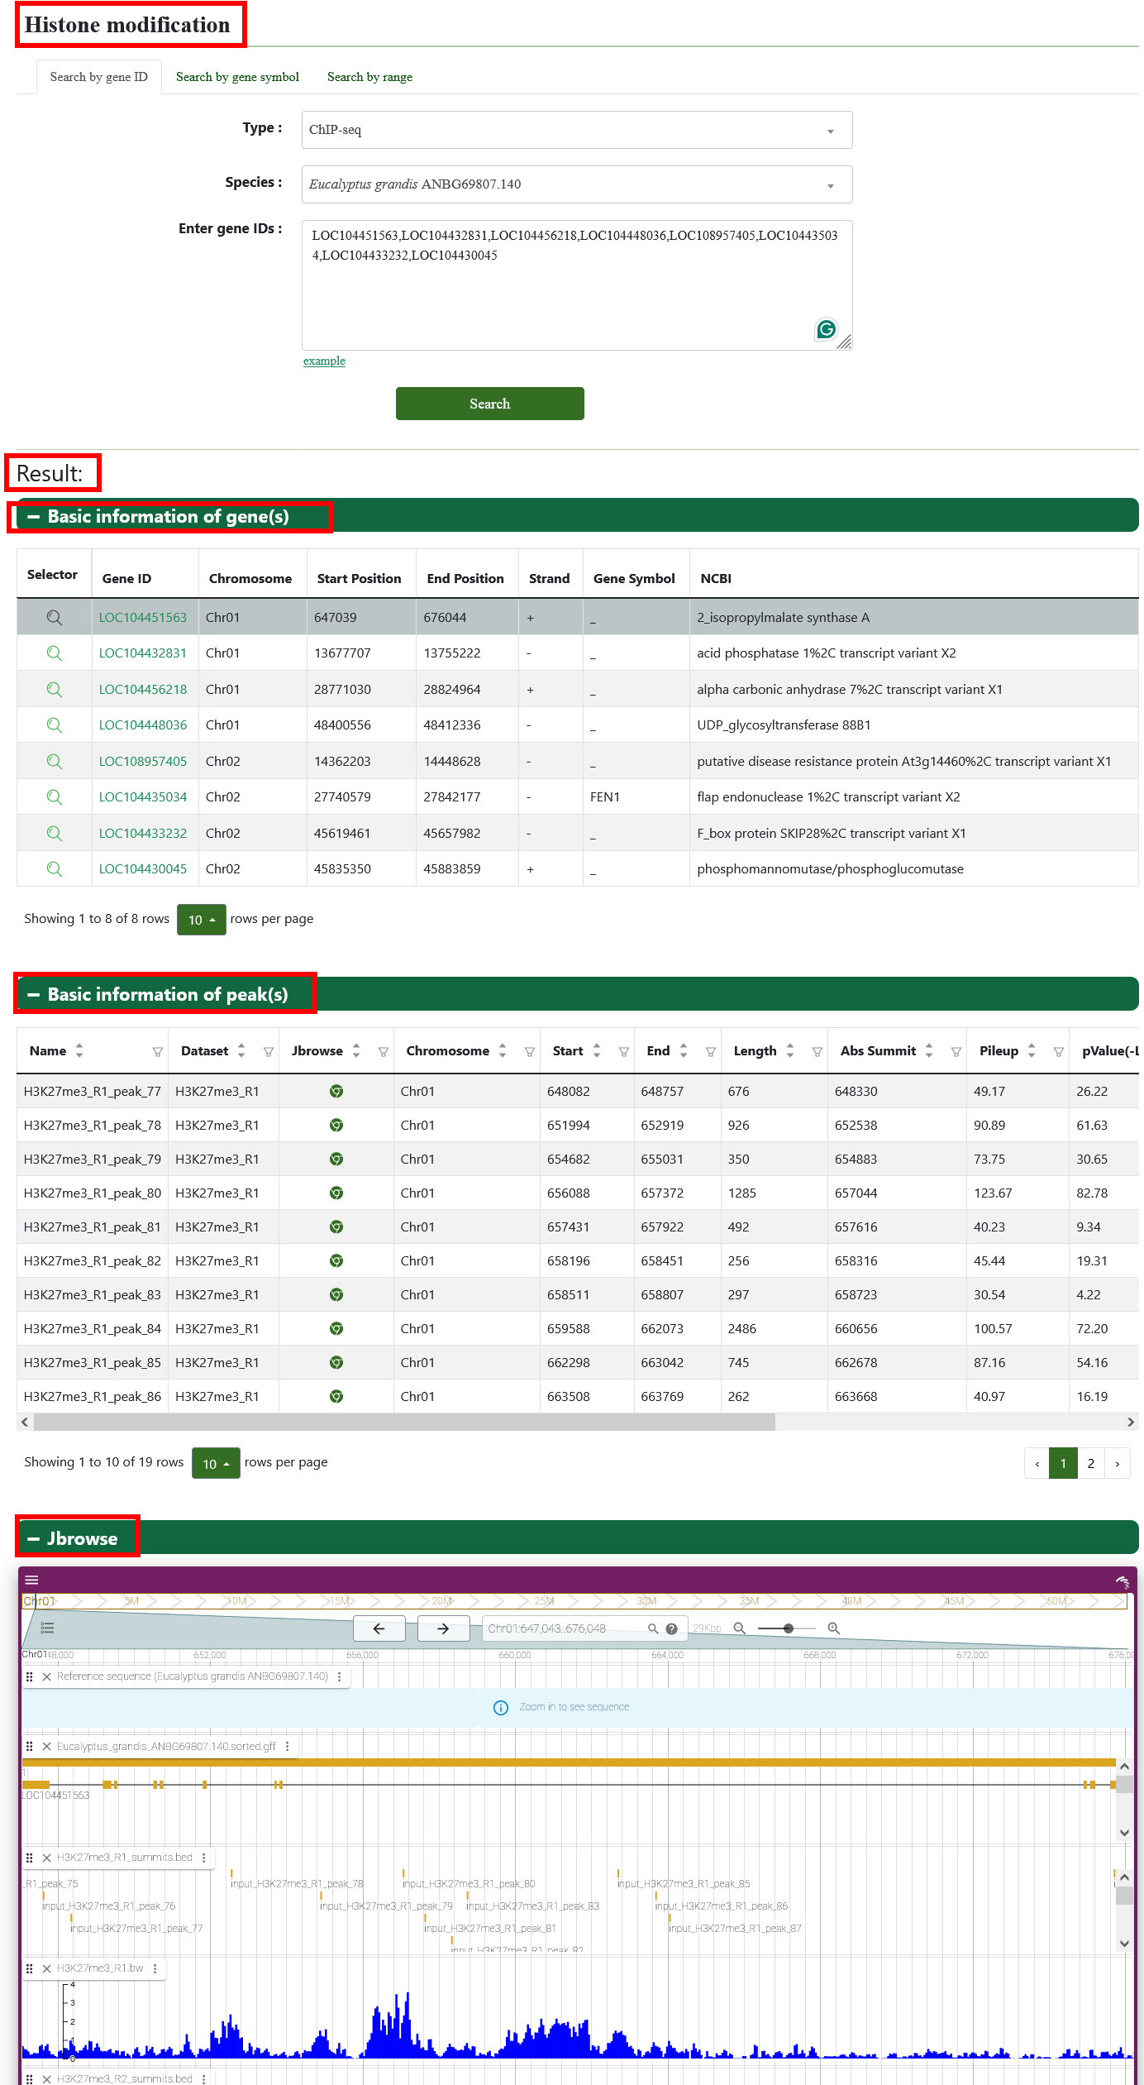Open the H3K27me3_R1.bw track menu dots
Screen dimensions: 1144x2085
pos(155,1968)
